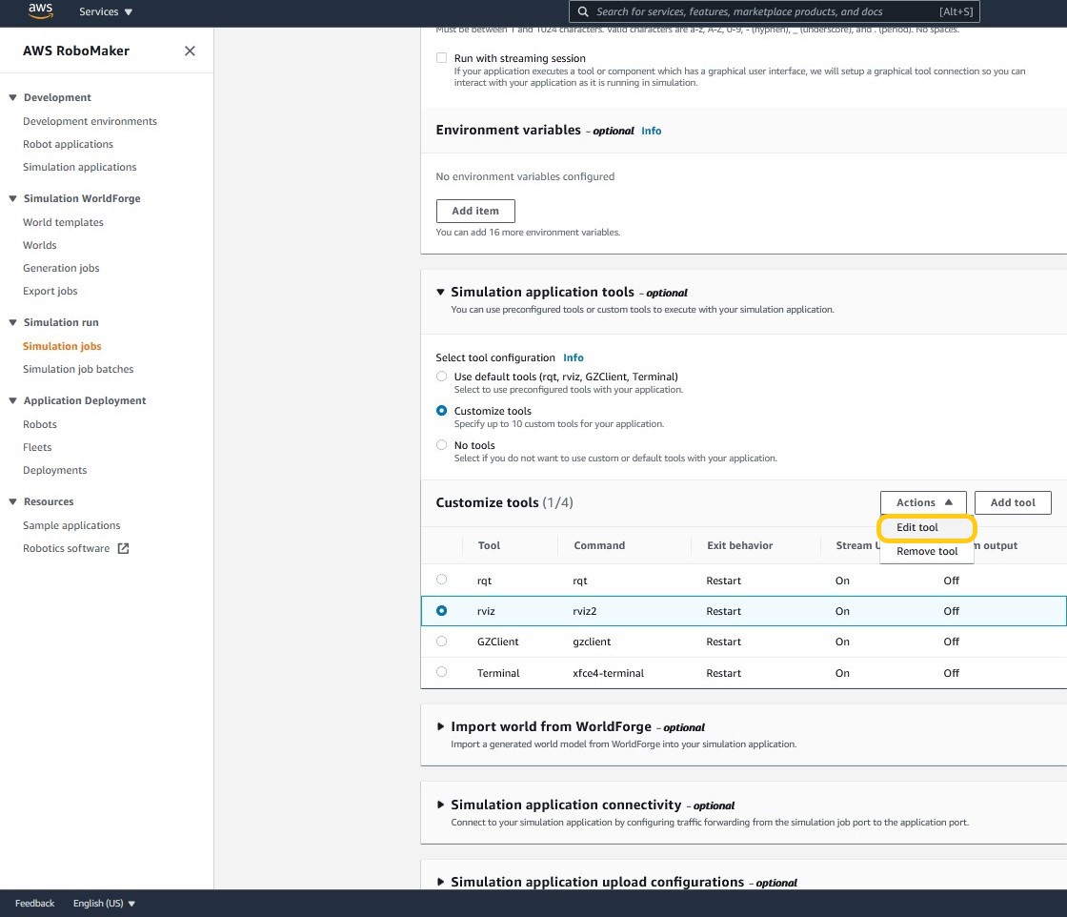
Task: Open the Services dropdown
Action: click(106, 11)
